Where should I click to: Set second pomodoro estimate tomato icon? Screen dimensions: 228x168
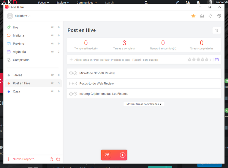tap(194, 59)
